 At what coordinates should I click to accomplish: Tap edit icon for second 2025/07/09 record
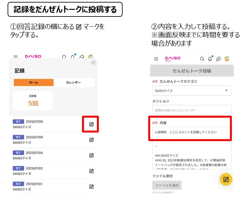pos(92,140)
